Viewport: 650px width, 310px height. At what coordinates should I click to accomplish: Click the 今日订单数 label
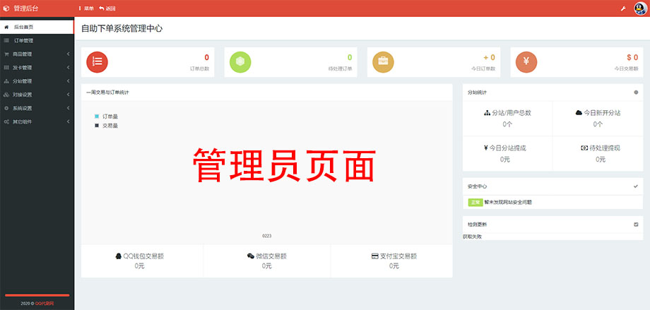pyautogui.click(x=483, y=68)
